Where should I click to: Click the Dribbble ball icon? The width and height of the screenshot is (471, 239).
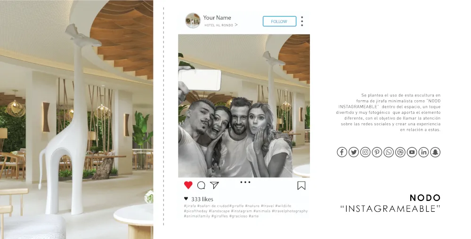tap(400, 152)
